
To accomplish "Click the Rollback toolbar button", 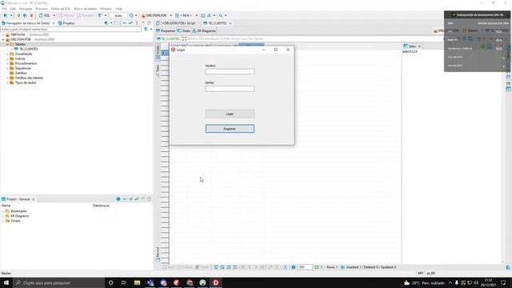I will 86,15.
